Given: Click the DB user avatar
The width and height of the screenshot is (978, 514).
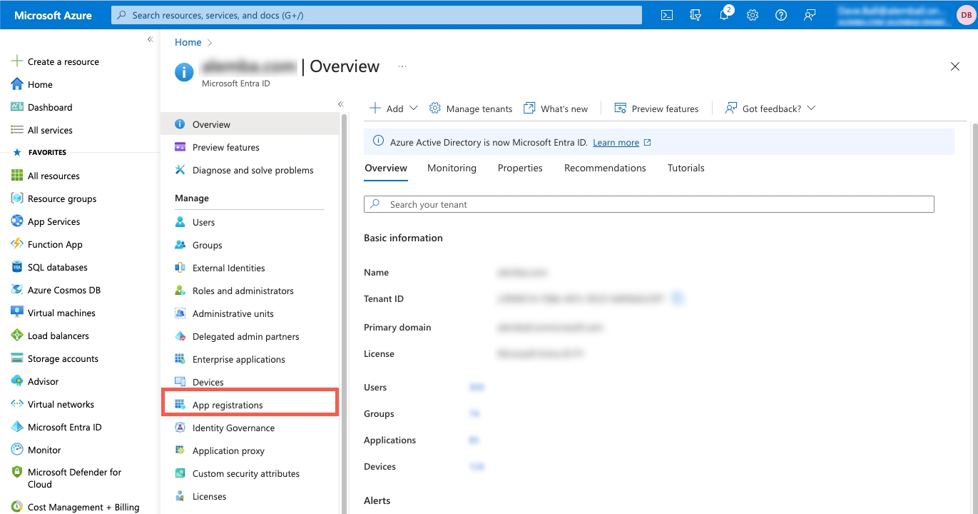Looking at the screenshot, I should coord(964,15).
